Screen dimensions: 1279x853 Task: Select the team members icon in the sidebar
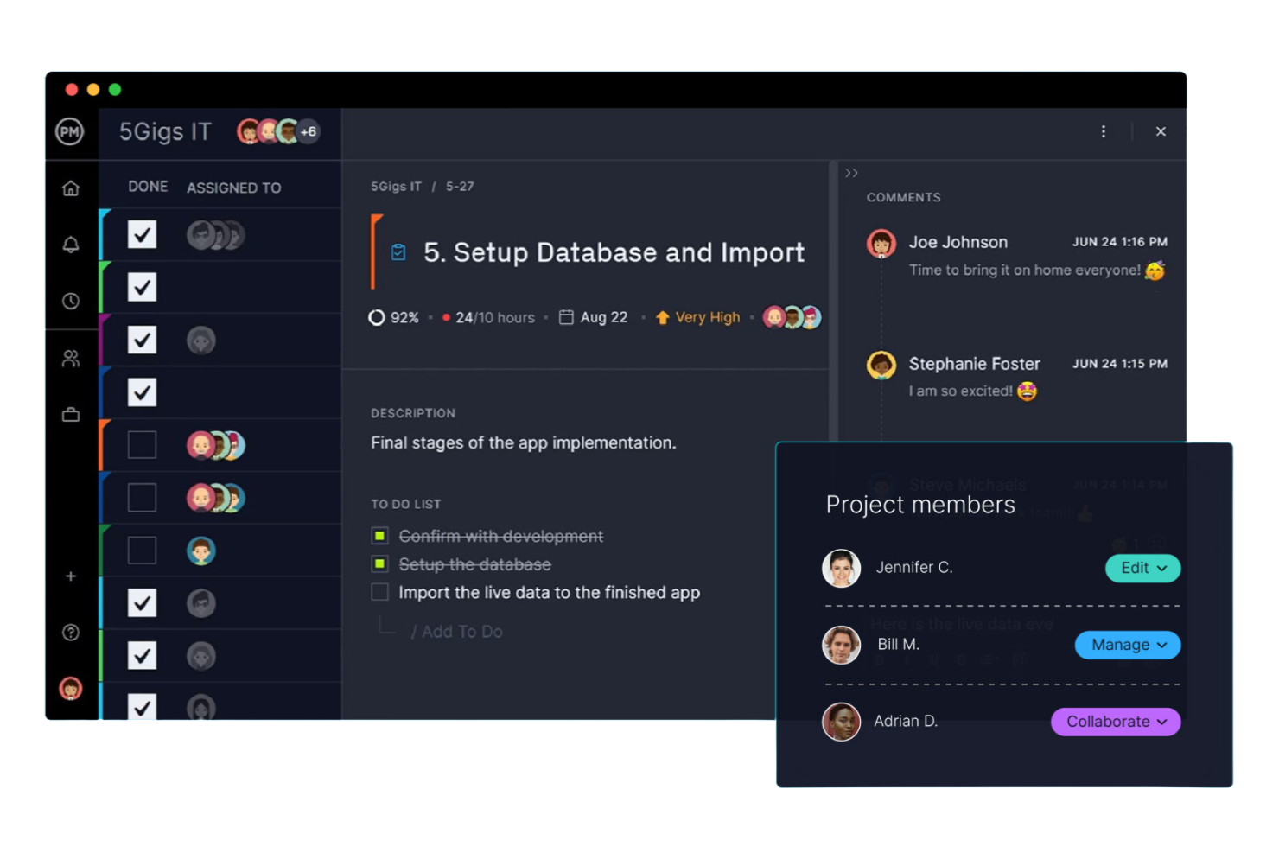(71, 358)
